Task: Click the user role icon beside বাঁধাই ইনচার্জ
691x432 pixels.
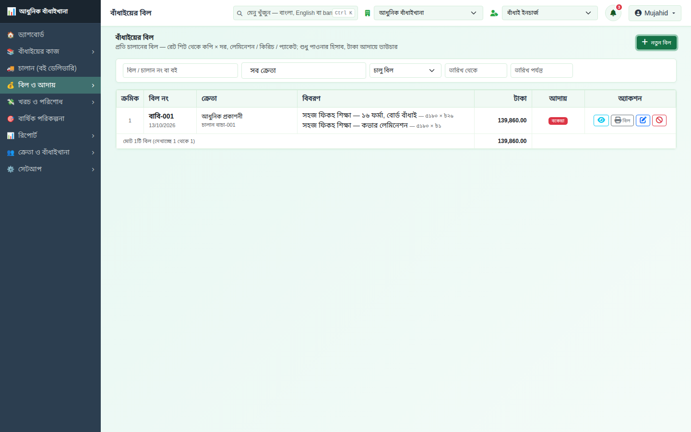Action: (x=494, y=13)
